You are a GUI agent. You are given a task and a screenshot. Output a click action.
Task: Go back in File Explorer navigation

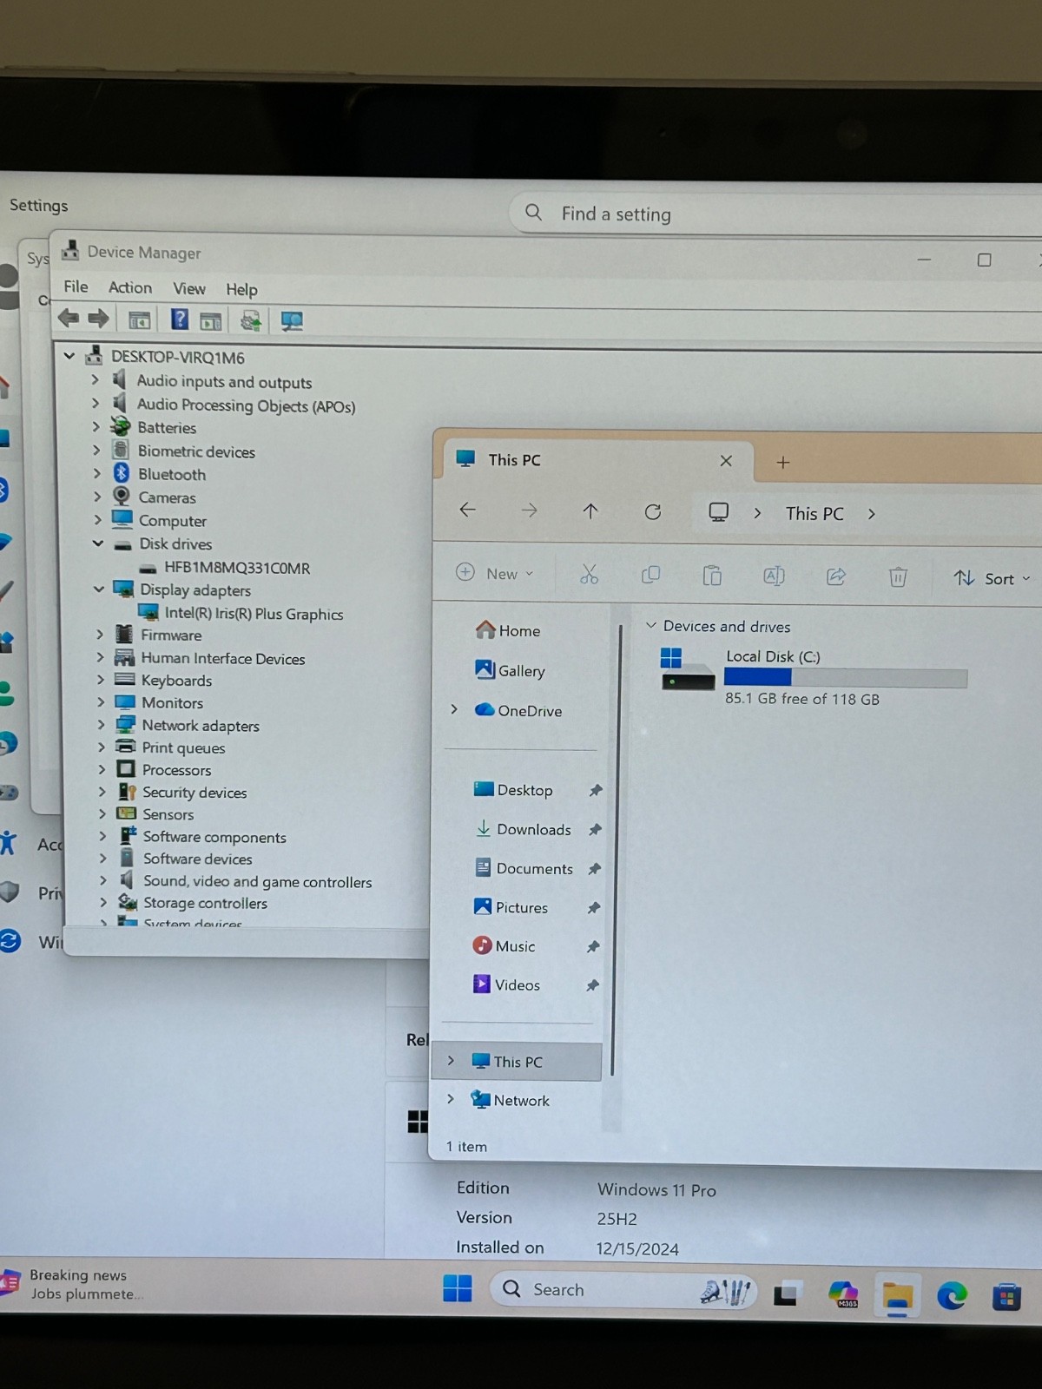click(468, 510)
